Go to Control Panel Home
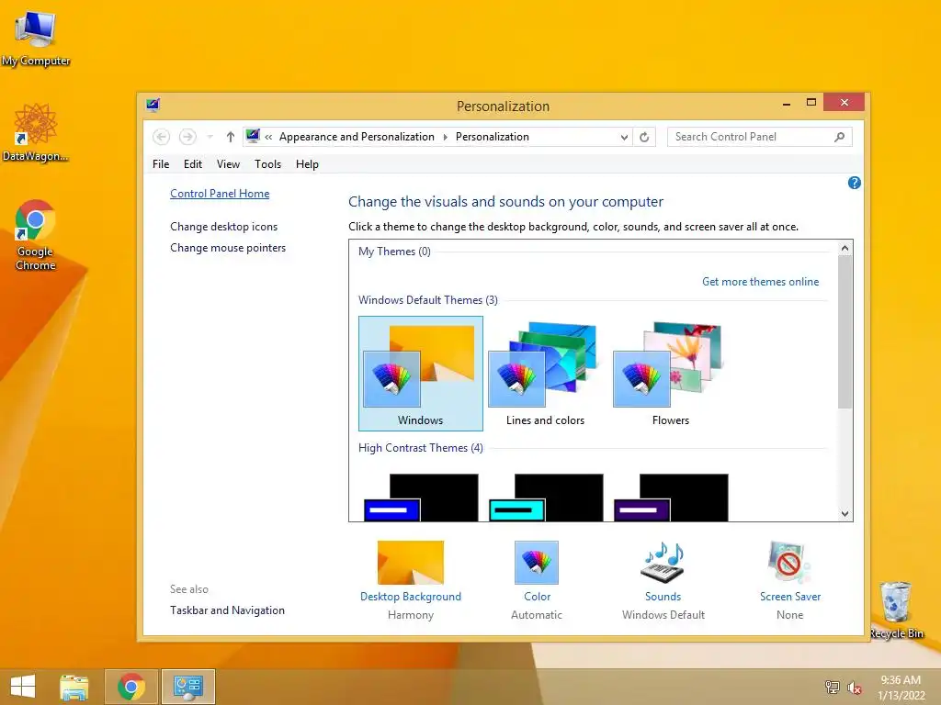This screenshot has width=941, height=705. [x=220, y=194]
